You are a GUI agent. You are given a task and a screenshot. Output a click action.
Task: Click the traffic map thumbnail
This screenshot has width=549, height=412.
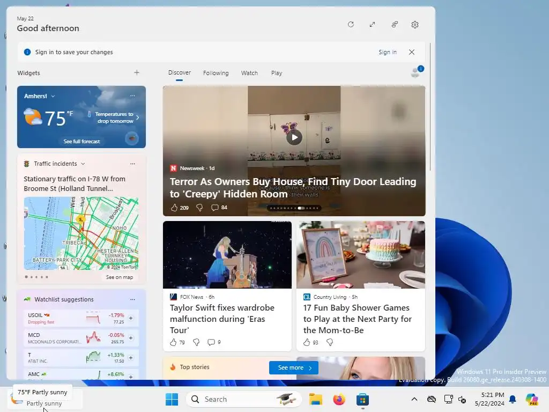click(x=81, y=233)
